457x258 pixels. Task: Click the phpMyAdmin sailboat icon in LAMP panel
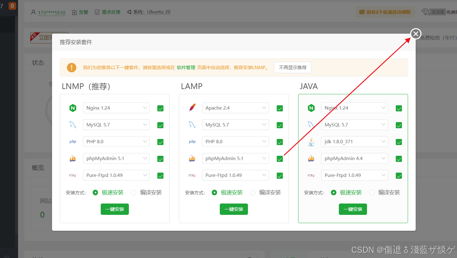click(192, 159)
